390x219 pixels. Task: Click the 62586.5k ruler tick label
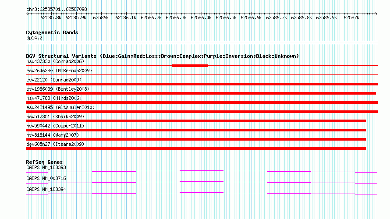click(226, 18)
